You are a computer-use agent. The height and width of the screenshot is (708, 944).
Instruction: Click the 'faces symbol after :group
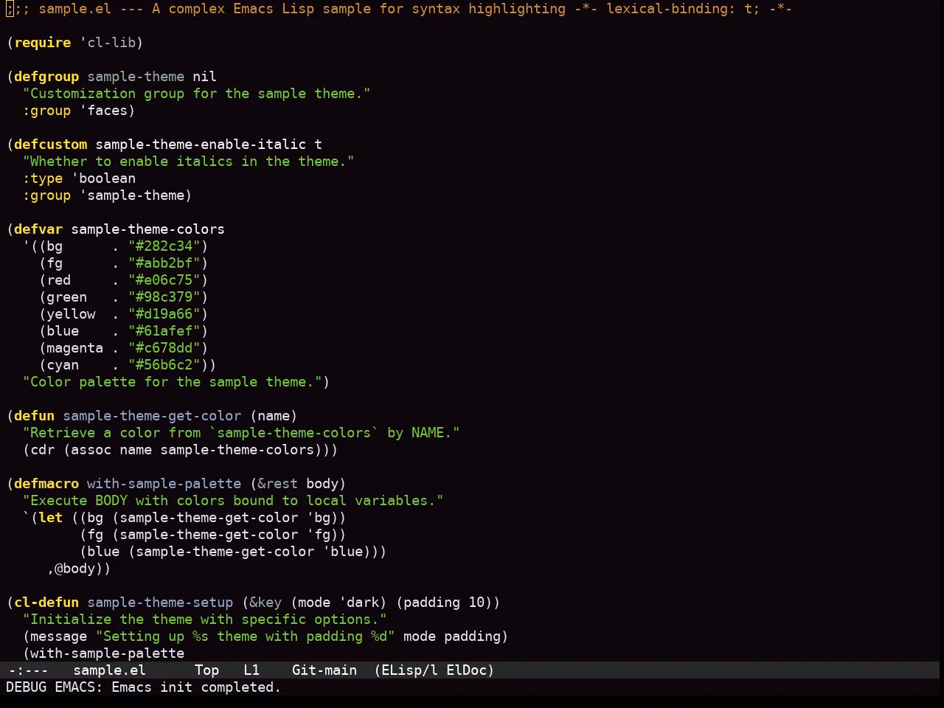pyautogui.click(x=104, y=111)
